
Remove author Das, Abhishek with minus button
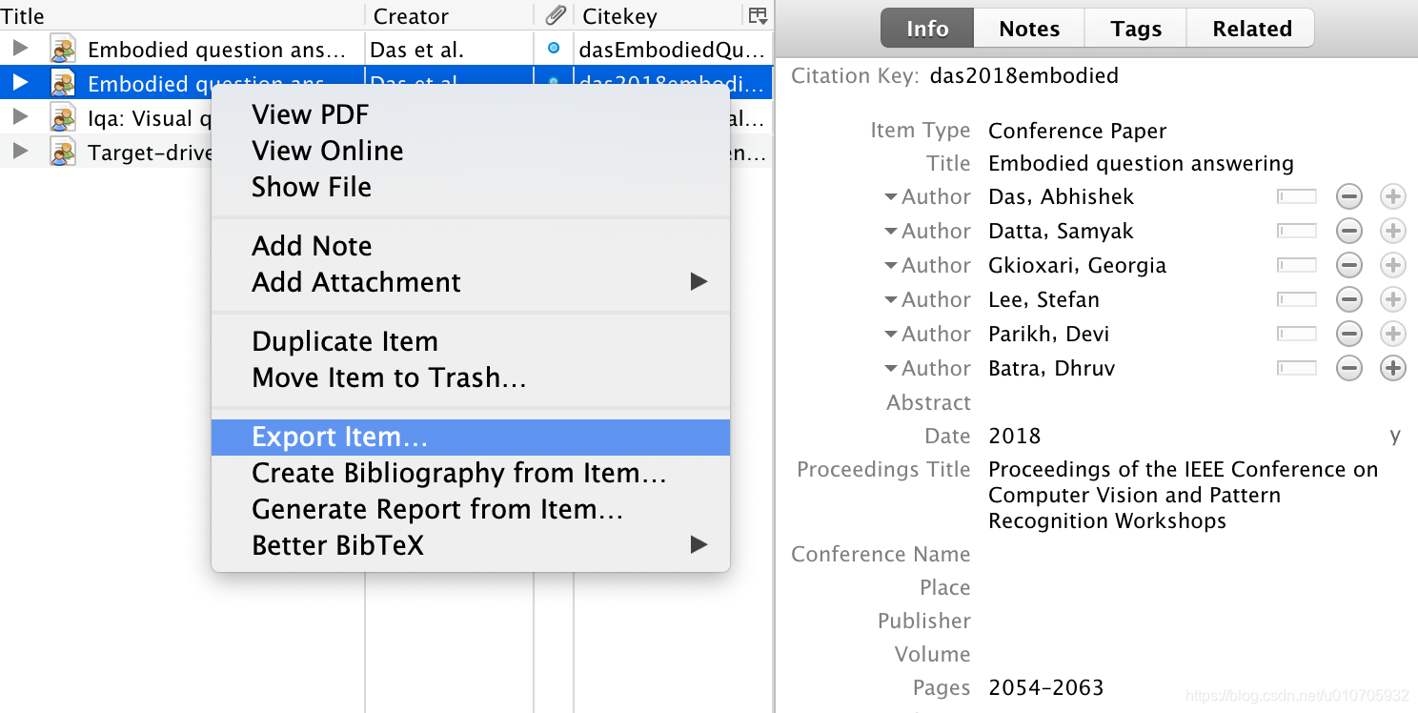click(1348, 197)
